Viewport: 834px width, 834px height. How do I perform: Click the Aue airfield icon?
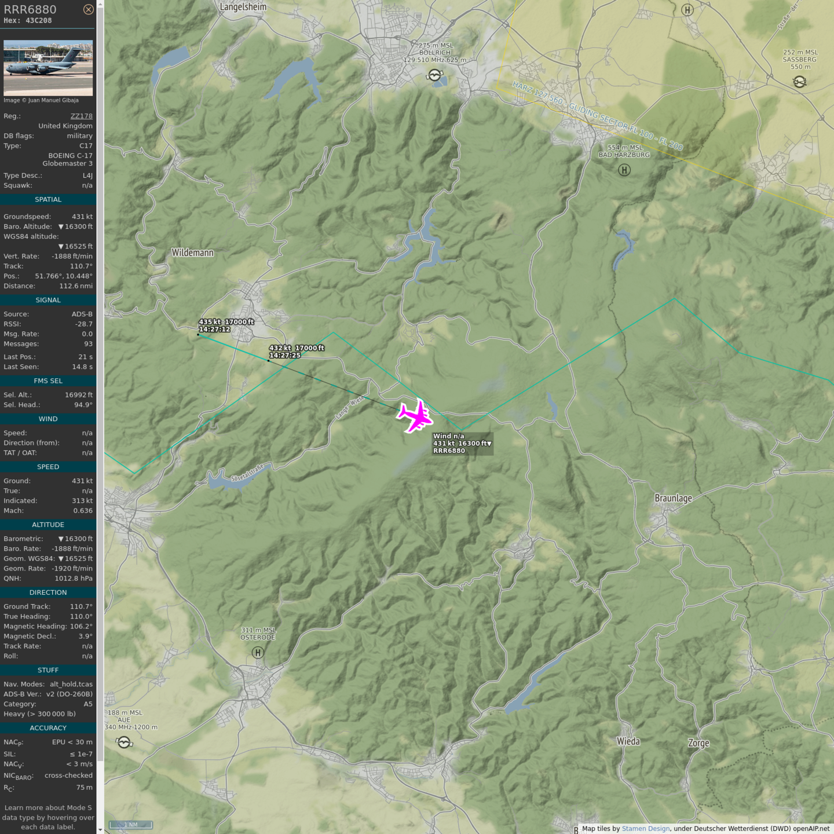coord(124,742)
